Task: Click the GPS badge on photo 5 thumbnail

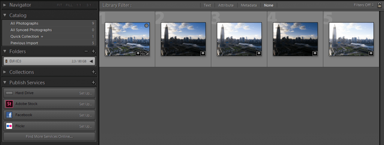Action: [371, 53]
